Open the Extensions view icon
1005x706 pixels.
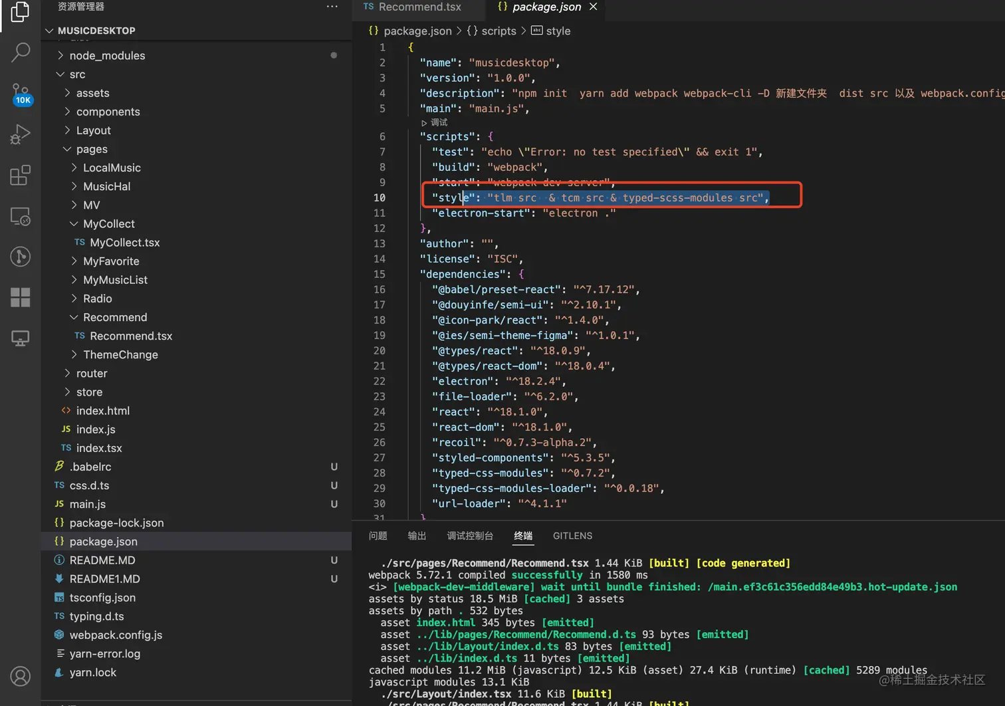click(21, 176)
